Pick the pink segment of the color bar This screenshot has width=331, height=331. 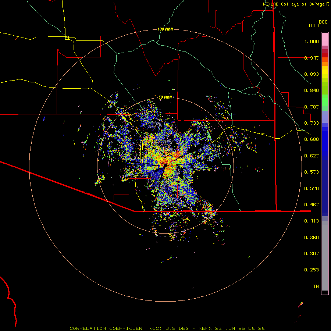pyautogui.click(x=325, y=39)
